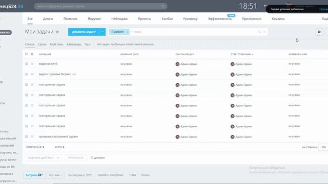Viewport: 328px width, 184px height.
Task: Click the 'Постановщик' column header
Action: pyautogui.click(x=184, y=54)
